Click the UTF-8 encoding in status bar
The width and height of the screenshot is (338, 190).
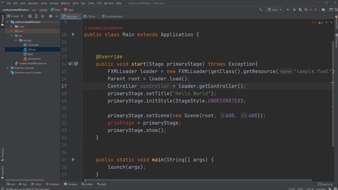[310, 189]
